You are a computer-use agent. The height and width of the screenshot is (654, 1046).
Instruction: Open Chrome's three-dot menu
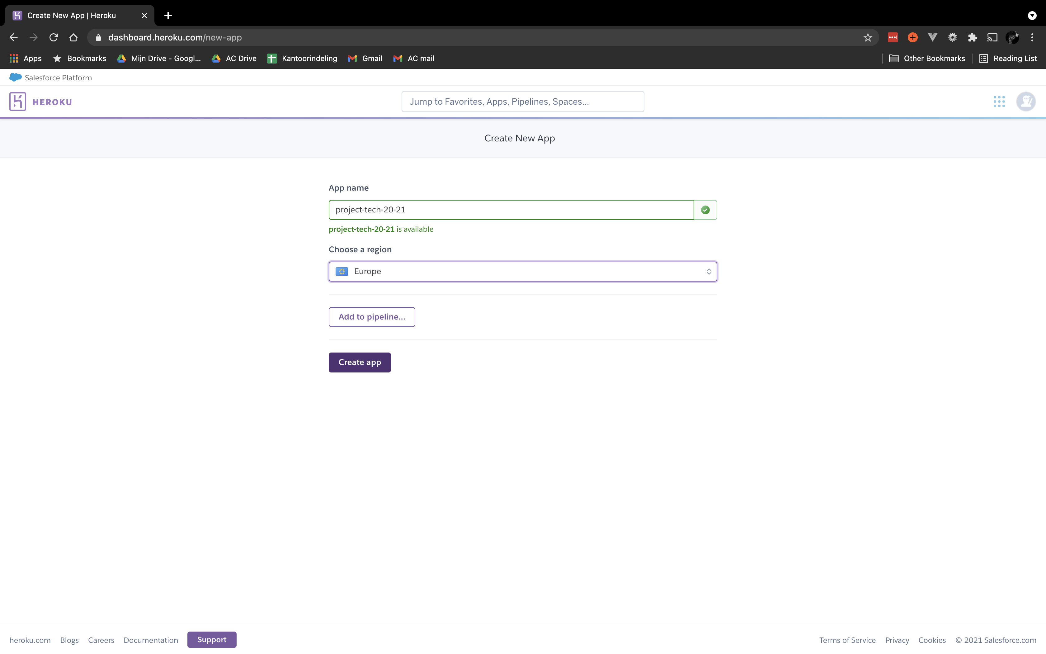click(x=1032, y=37)
